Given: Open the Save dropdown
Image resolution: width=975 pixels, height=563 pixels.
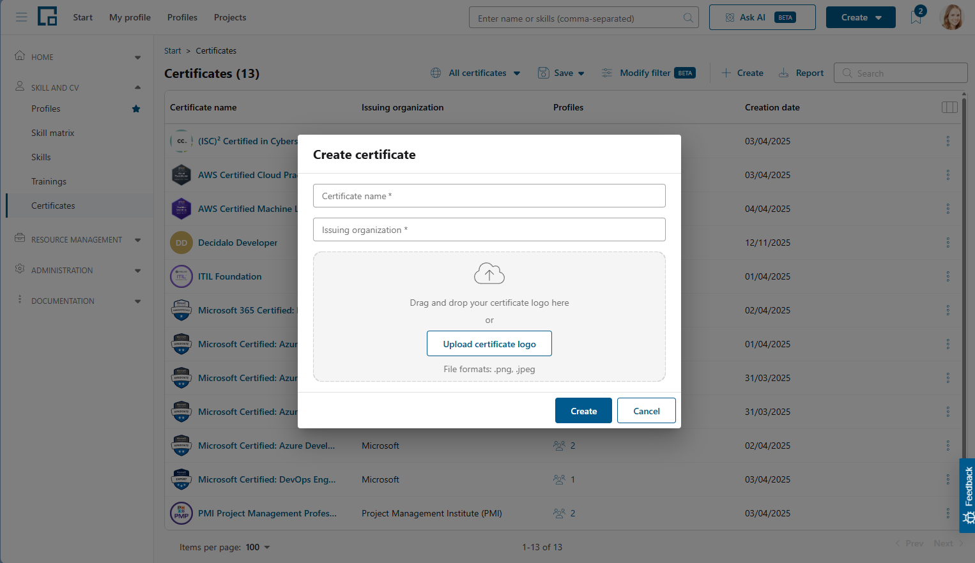Looking at the screenshot, I should tap(562, 73).
